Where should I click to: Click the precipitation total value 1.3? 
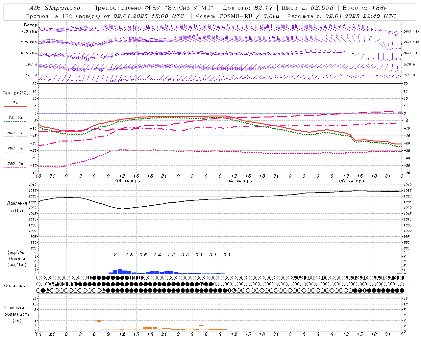coord(171,255)
